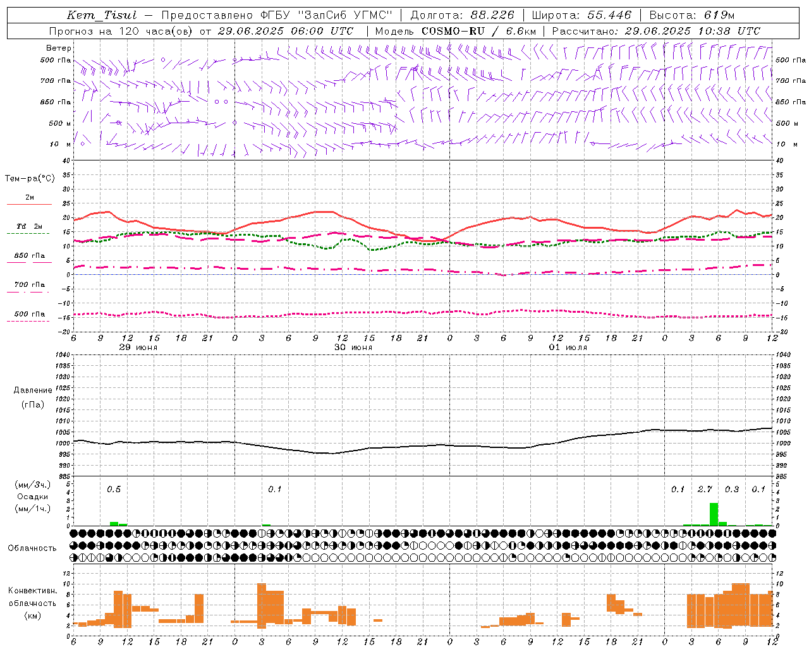
Task: Click the 'Осадки' precipitation label
Action: [x=32, y=497]
